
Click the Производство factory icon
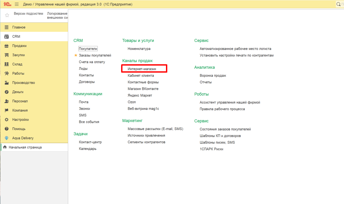pos(7,83)
